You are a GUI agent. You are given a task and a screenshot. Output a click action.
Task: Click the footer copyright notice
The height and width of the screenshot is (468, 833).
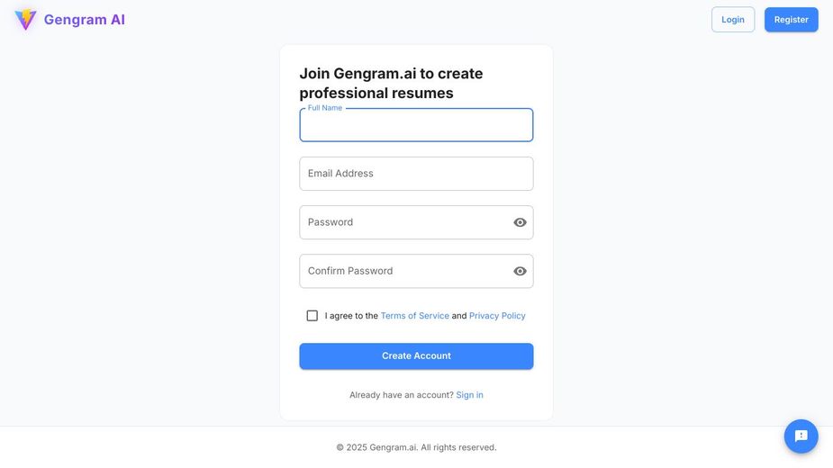pos(416,447)
